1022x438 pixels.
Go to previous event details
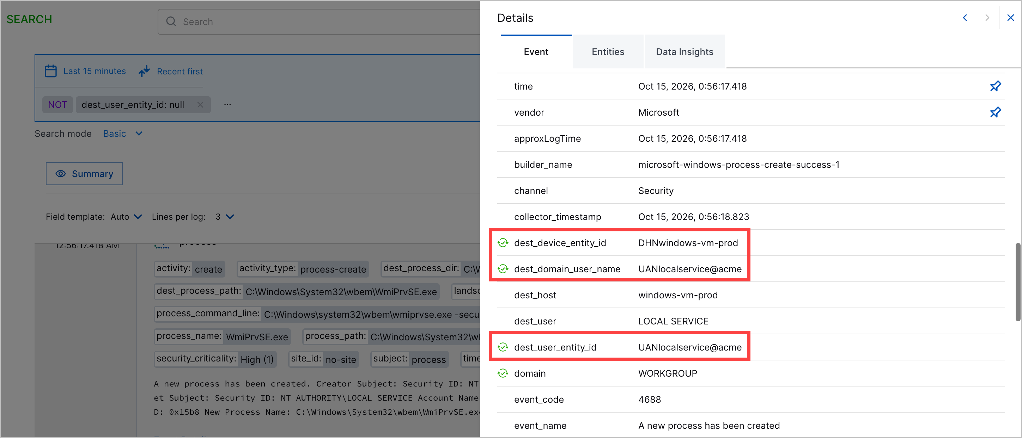[965, 18]
